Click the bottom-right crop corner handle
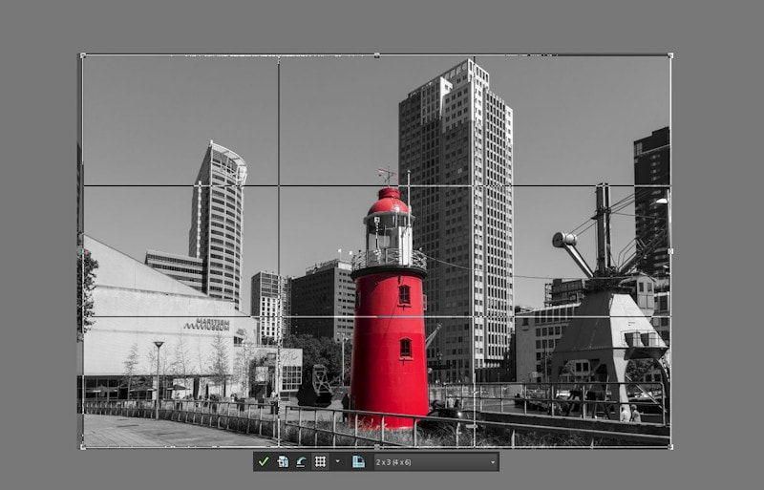 (x=669, y=447)
